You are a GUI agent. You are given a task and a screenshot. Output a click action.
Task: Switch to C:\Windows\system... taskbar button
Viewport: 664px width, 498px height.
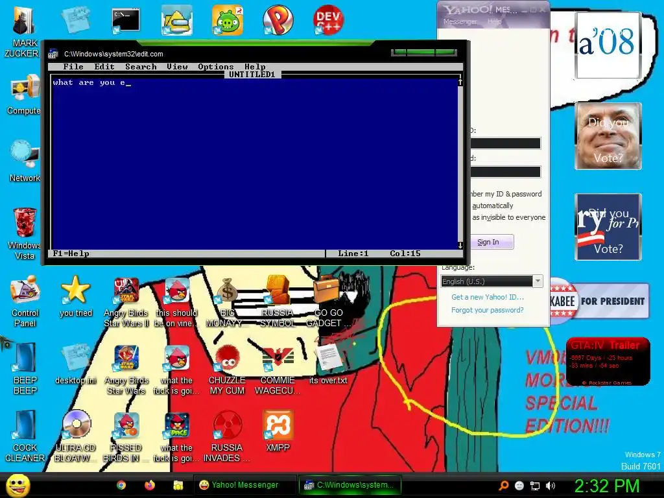pyautogui.click(x=350, y=485)
